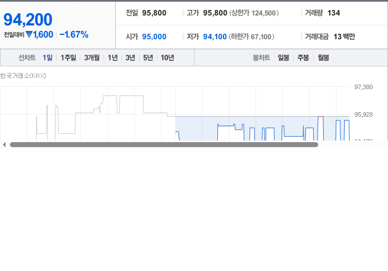This screenshot has width=388, height=271.
Task: Click previous close value 95,800 next to 전일
Action: coord(154,13)
